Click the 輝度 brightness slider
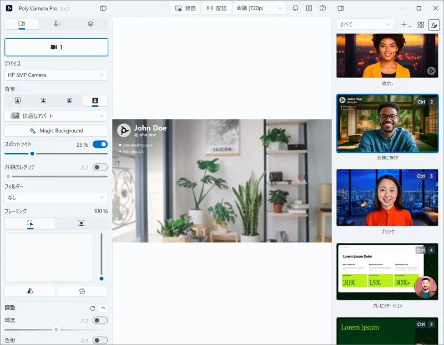The width and height of the screenshot is (444, 345). pyautogui.click(x=56, y=329)
